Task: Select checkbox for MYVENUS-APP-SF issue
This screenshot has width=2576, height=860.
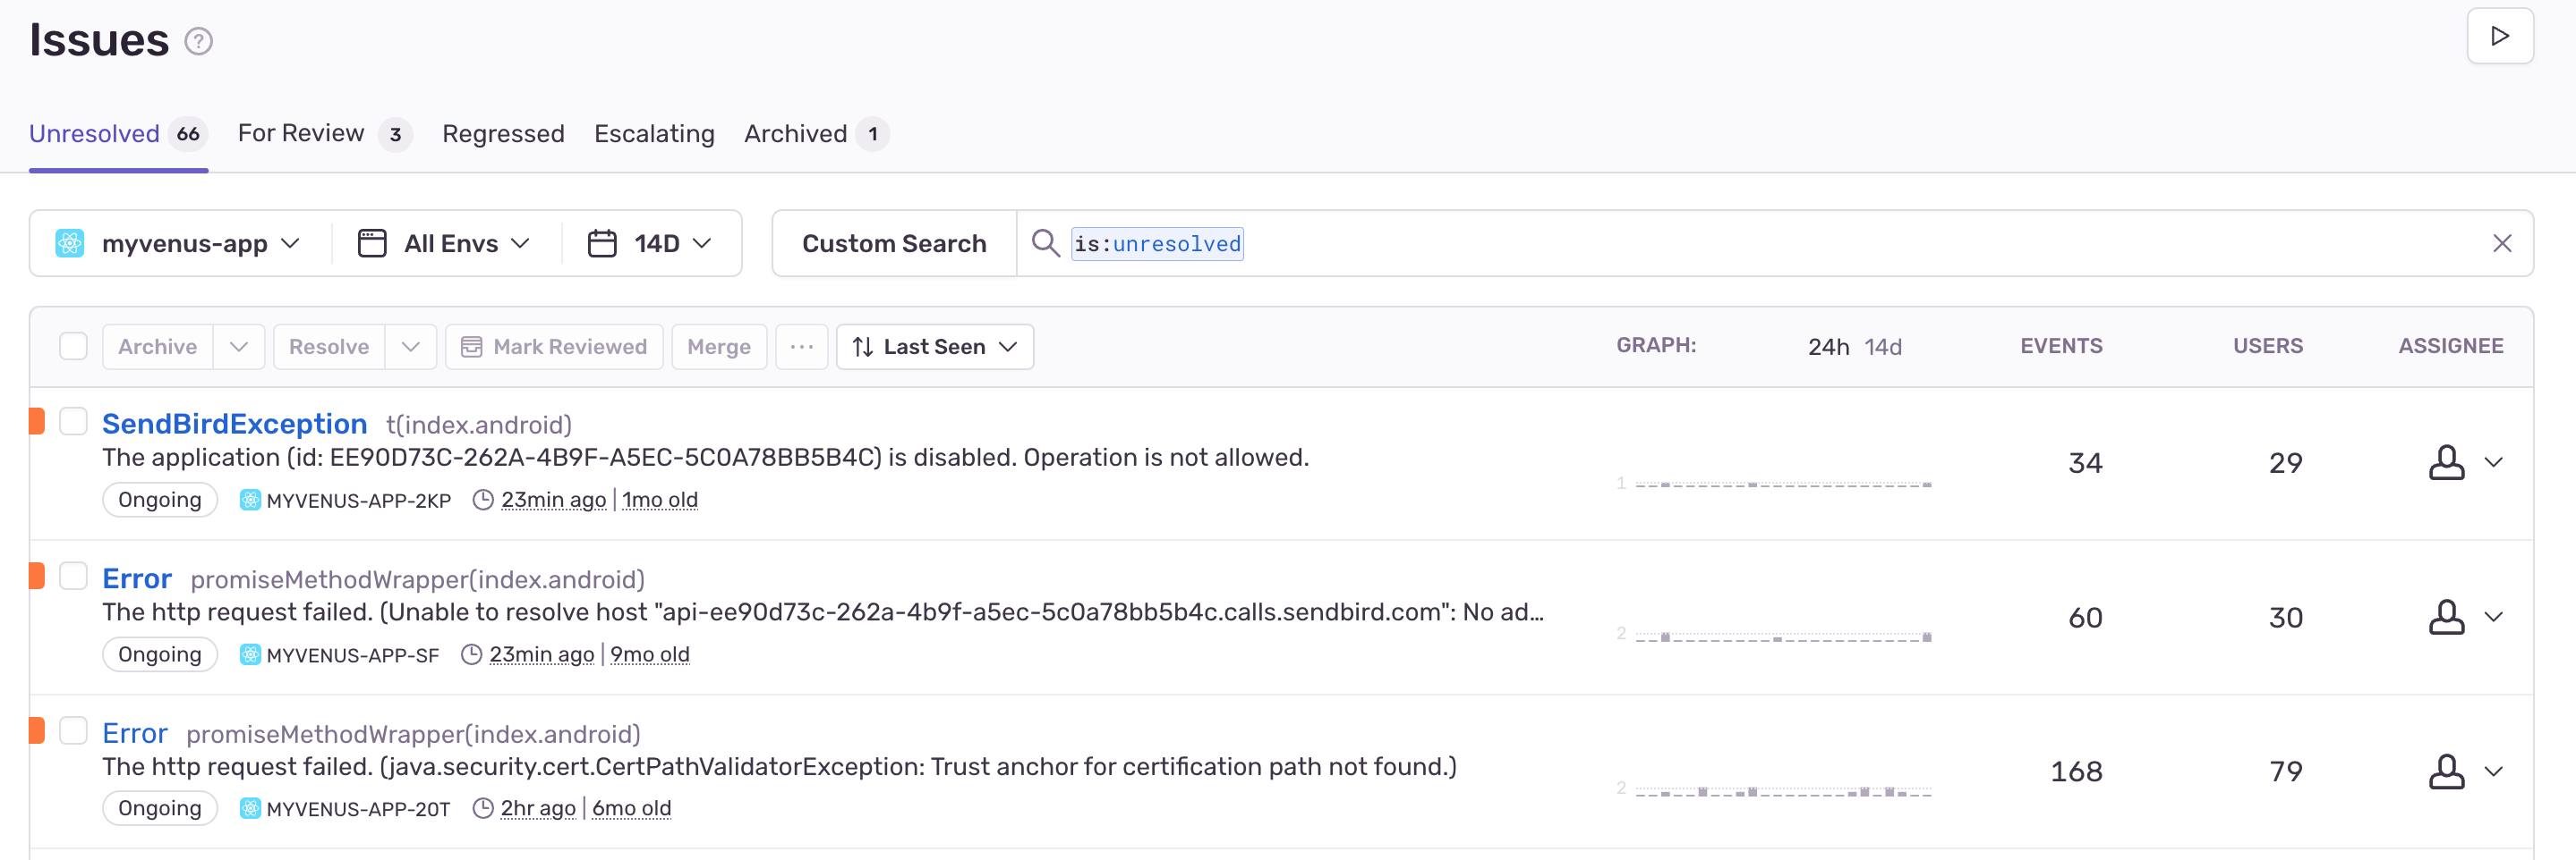Action: click(73, 577)
